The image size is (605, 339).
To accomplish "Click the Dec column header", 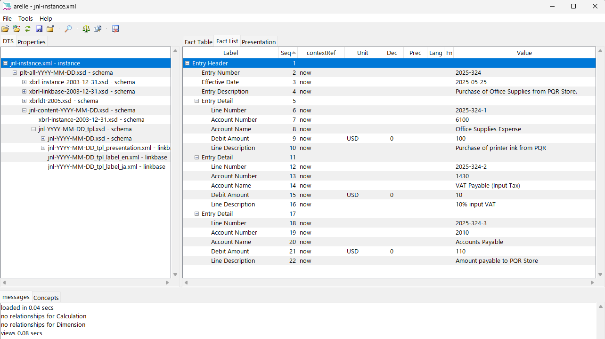I will click(392, 53).
